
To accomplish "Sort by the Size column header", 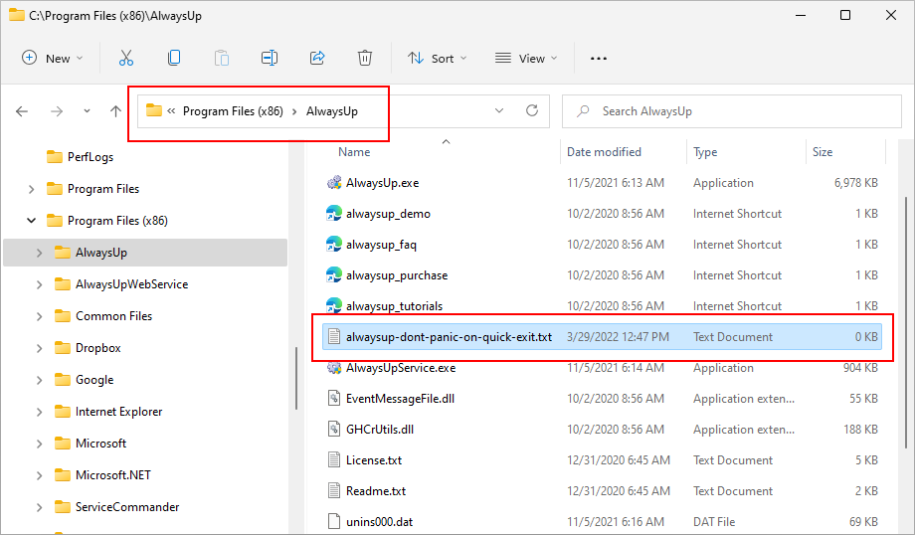I will [823, 152].
